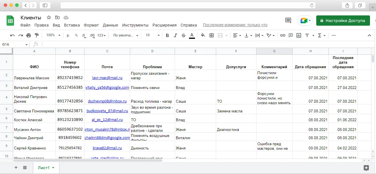Image resolution: width=376 pixels, height=174 pixels.
Task: Open the Расширения menu
Action: coord(164,25)
